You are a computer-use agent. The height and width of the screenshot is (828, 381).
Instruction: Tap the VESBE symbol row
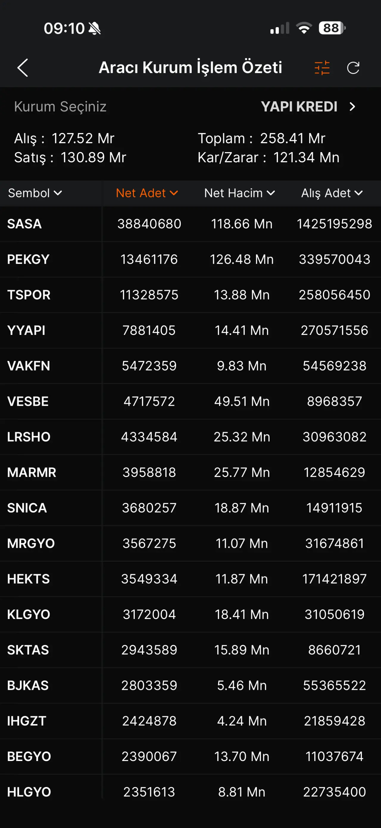[x=28, y=401]
